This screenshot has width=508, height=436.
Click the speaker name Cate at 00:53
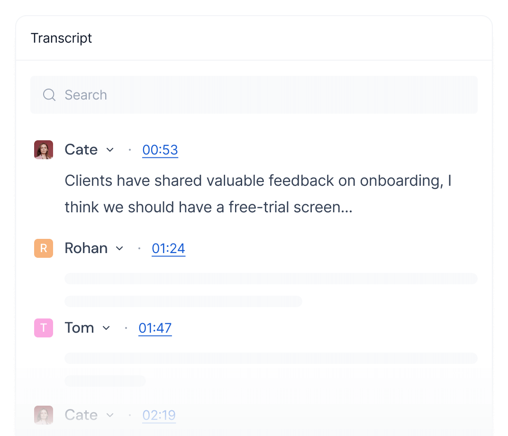coord(81,150)
